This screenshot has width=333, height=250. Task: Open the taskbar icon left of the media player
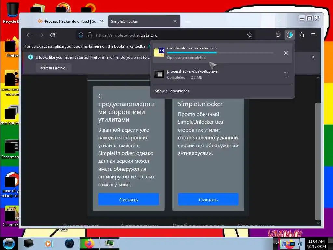click(x=29, y=243)
